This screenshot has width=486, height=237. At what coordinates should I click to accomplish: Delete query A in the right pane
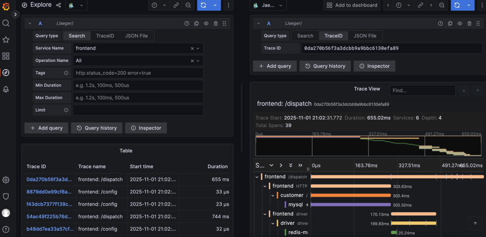(469, 23)
